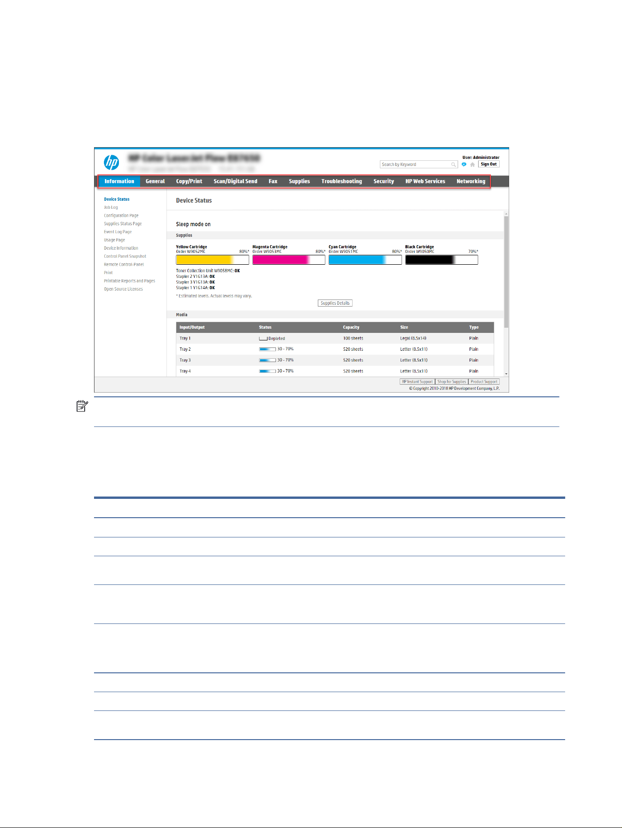Viewport: 622px width, 828px height.
Task: Click the Tray 1 row label
Action: 185,339
